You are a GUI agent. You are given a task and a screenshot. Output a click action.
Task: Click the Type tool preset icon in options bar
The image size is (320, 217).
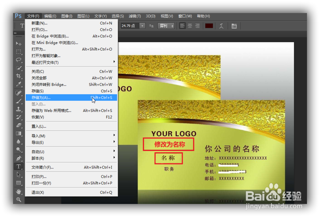point(22,26)
